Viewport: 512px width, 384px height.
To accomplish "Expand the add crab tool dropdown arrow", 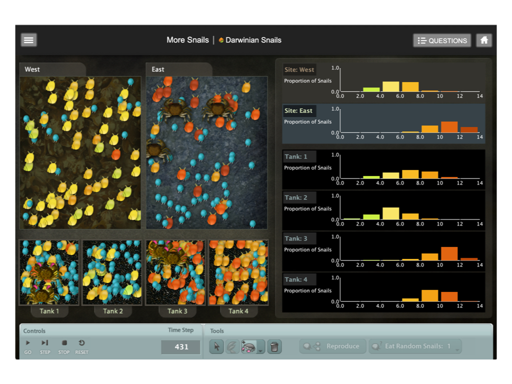I will click(260, 350).
